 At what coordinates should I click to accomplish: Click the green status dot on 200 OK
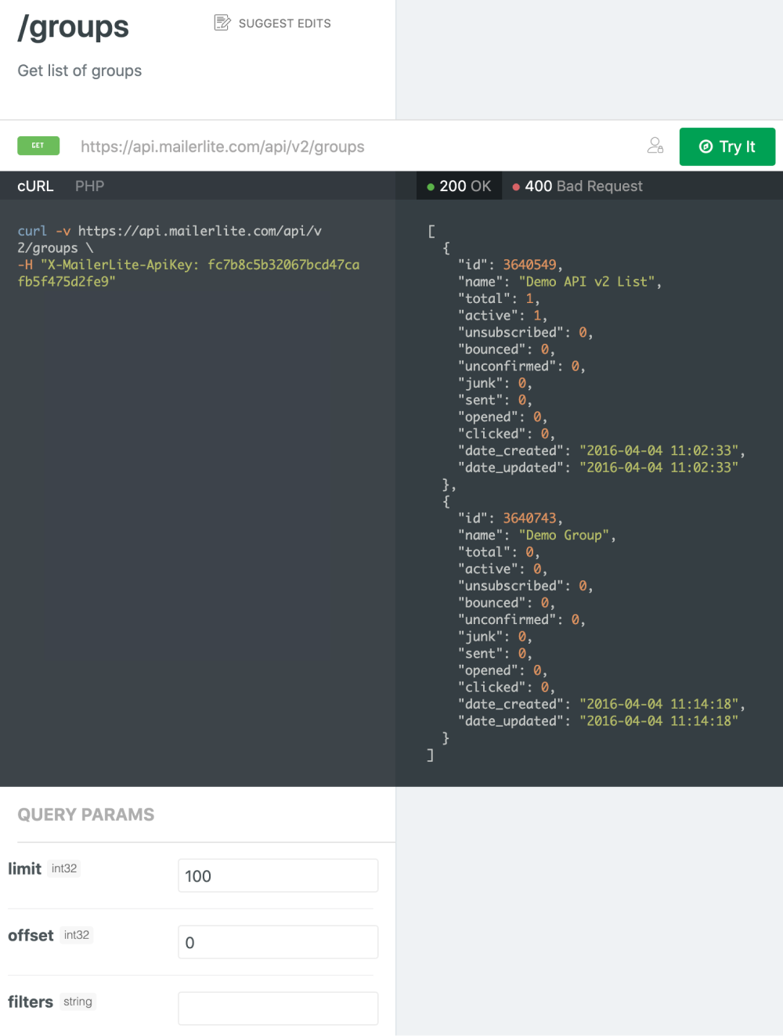[x=431, y=186]
